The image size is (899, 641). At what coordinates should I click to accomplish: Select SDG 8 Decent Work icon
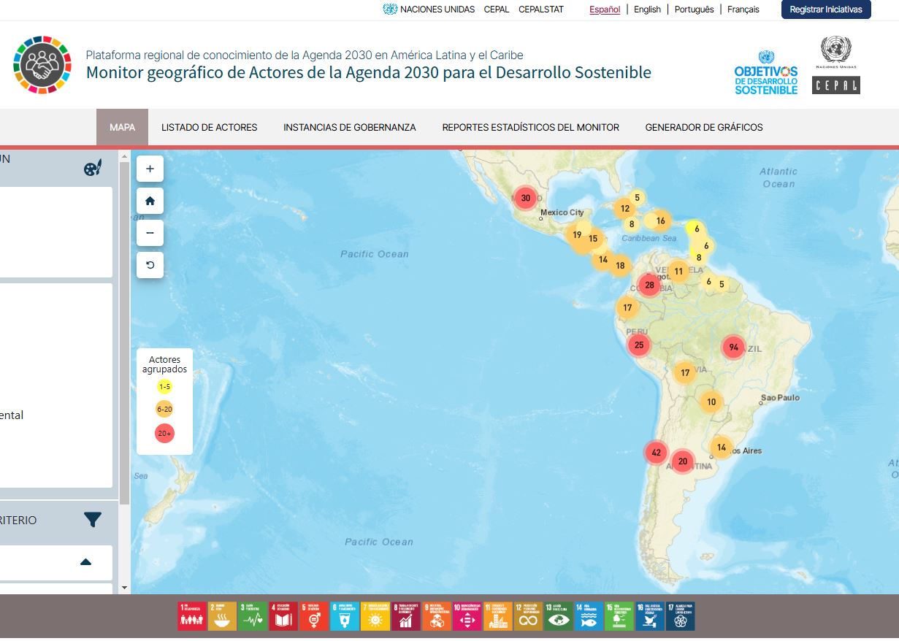(x=406, y=616)
